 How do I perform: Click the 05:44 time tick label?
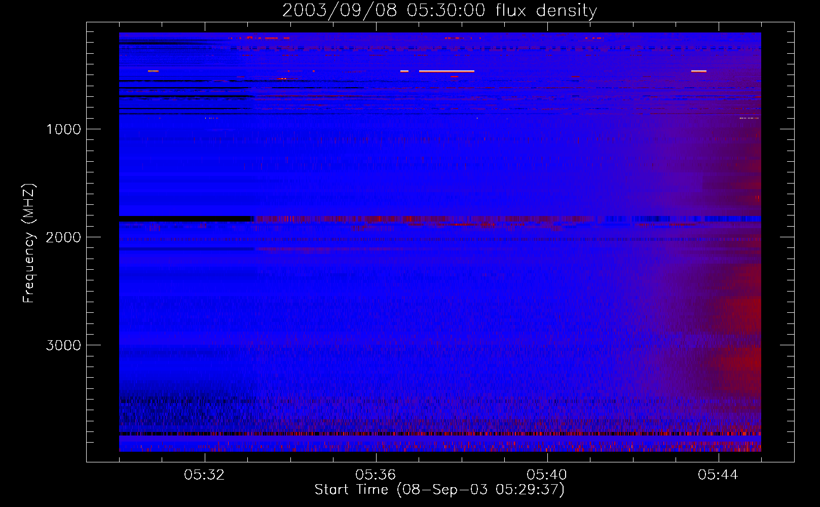click(x=718, y=475)
